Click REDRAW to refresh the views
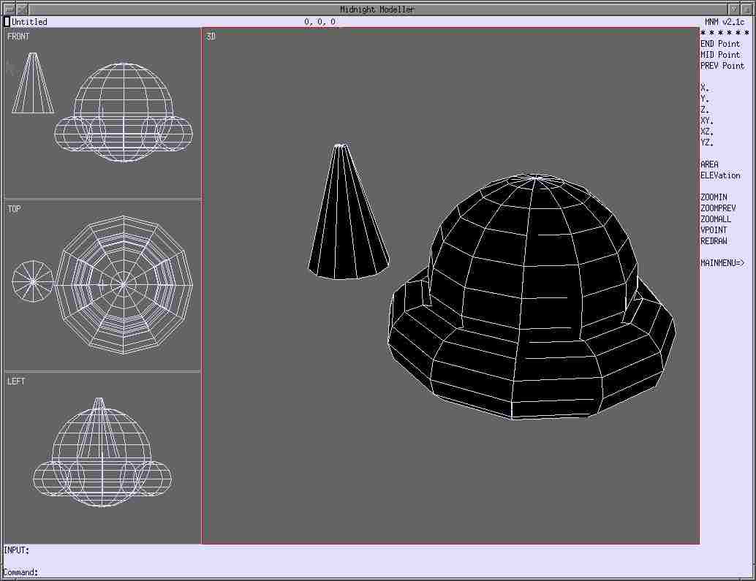The image size is (756, 581). point(713,241)
